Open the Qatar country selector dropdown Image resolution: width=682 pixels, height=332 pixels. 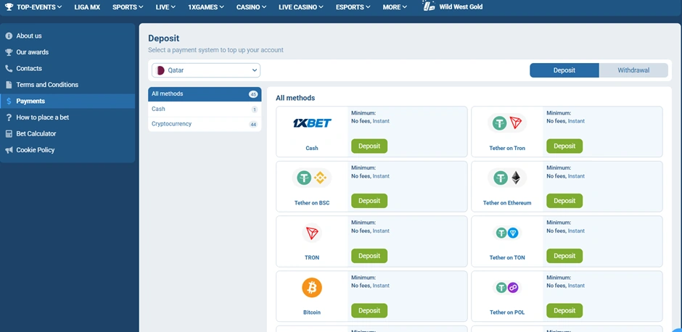206,70
